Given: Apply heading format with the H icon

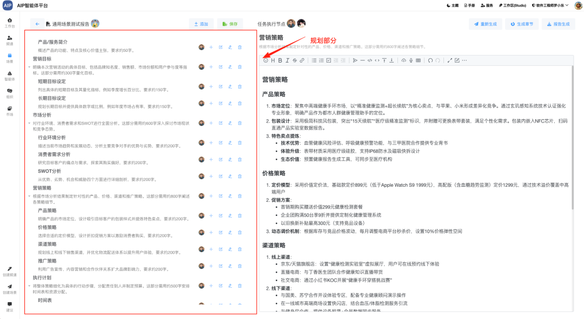Looking at the screenshot, I should (273, 60).
